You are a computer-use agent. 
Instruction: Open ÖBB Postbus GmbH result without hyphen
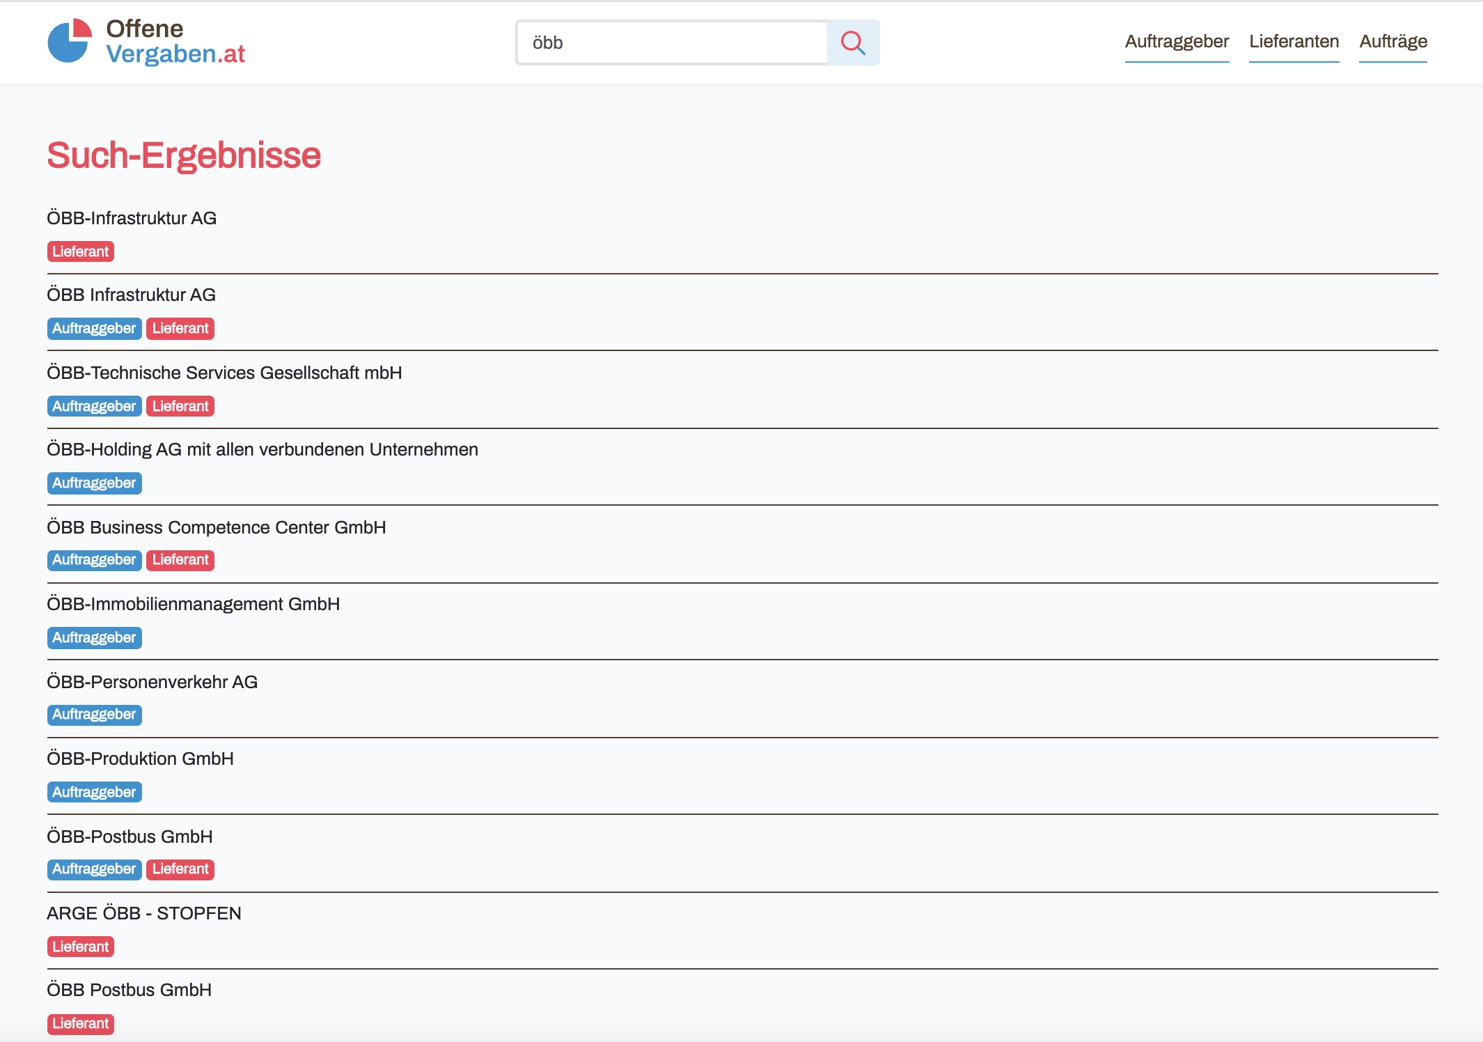[x=129, y=990]
